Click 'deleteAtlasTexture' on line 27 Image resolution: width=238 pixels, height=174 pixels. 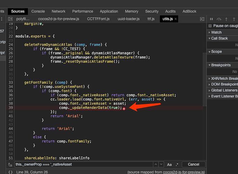113,57
